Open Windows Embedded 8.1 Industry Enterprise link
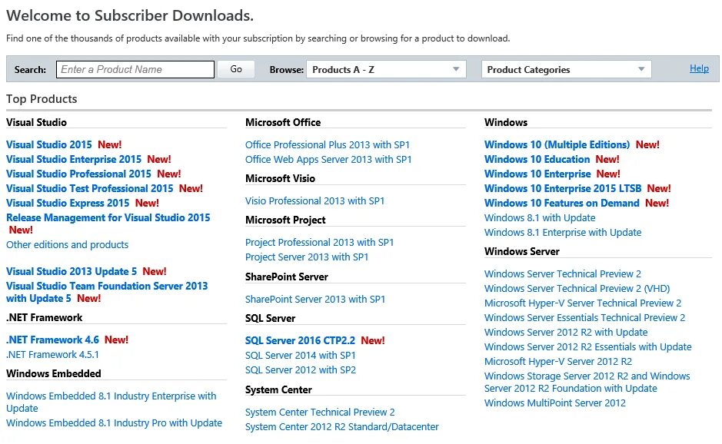The image size is (722, 444). 111,402
